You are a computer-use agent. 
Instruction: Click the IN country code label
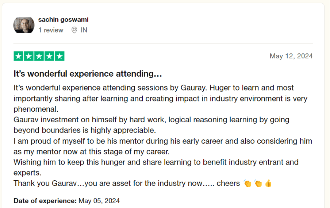point(84,30)
